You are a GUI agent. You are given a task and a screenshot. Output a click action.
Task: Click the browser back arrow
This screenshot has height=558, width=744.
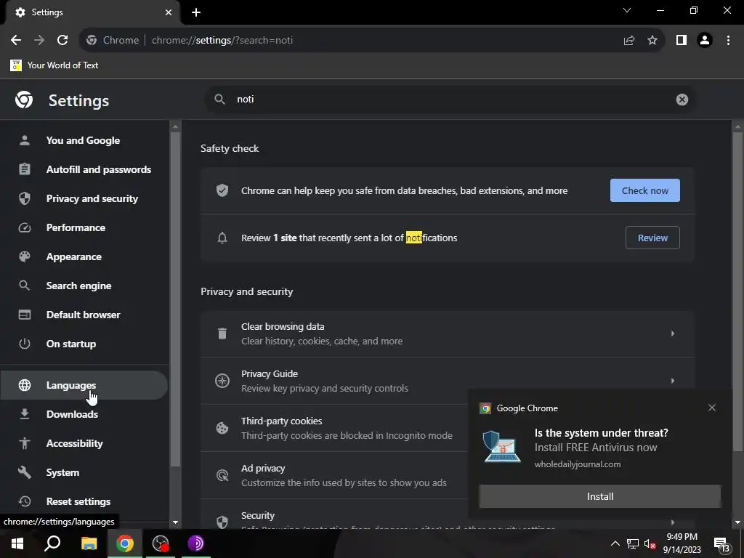(16, 41)
